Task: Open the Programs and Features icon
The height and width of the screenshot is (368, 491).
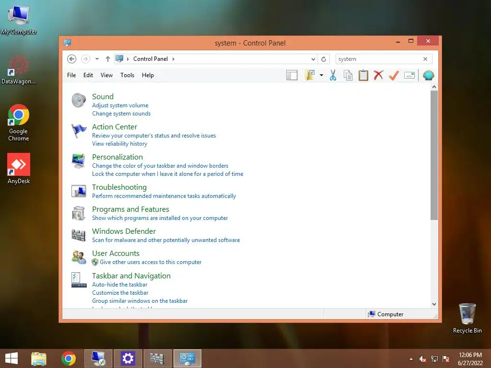Action: click(x=79, y=213)
